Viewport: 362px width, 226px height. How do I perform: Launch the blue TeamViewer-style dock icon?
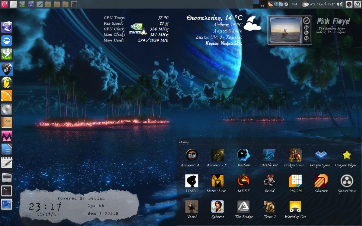pos(7,41)
